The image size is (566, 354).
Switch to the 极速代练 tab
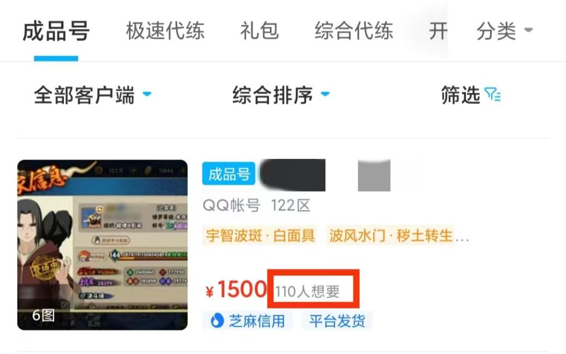coord(166,31)
